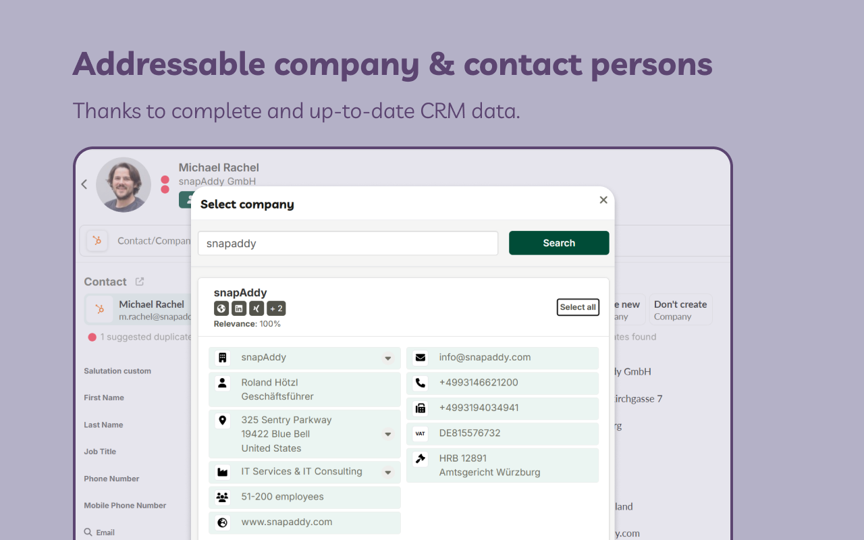This screenshot has width=864, height=540.
Task: Click the gavel icon beside HRB 12891
Action: [x=421, y=459]
